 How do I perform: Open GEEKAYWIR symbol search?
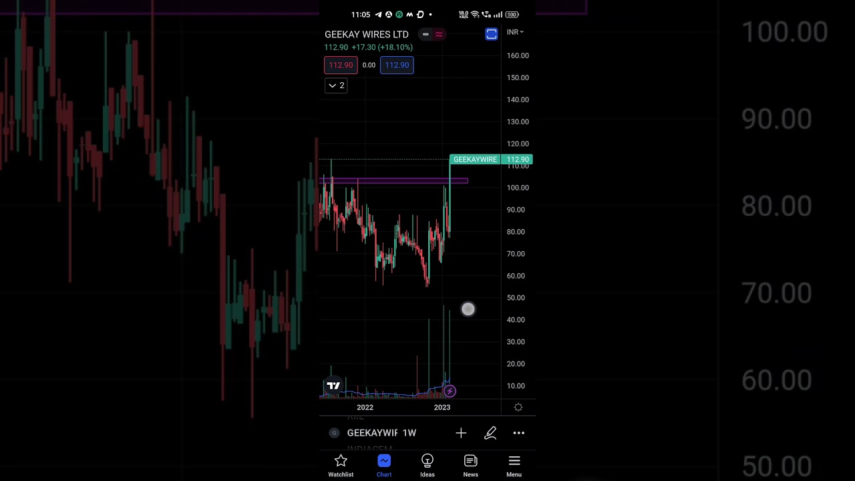point(372,433)
